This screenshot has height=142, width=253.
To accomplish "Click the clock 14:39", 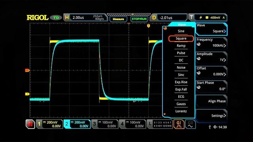I will (223, 127).
